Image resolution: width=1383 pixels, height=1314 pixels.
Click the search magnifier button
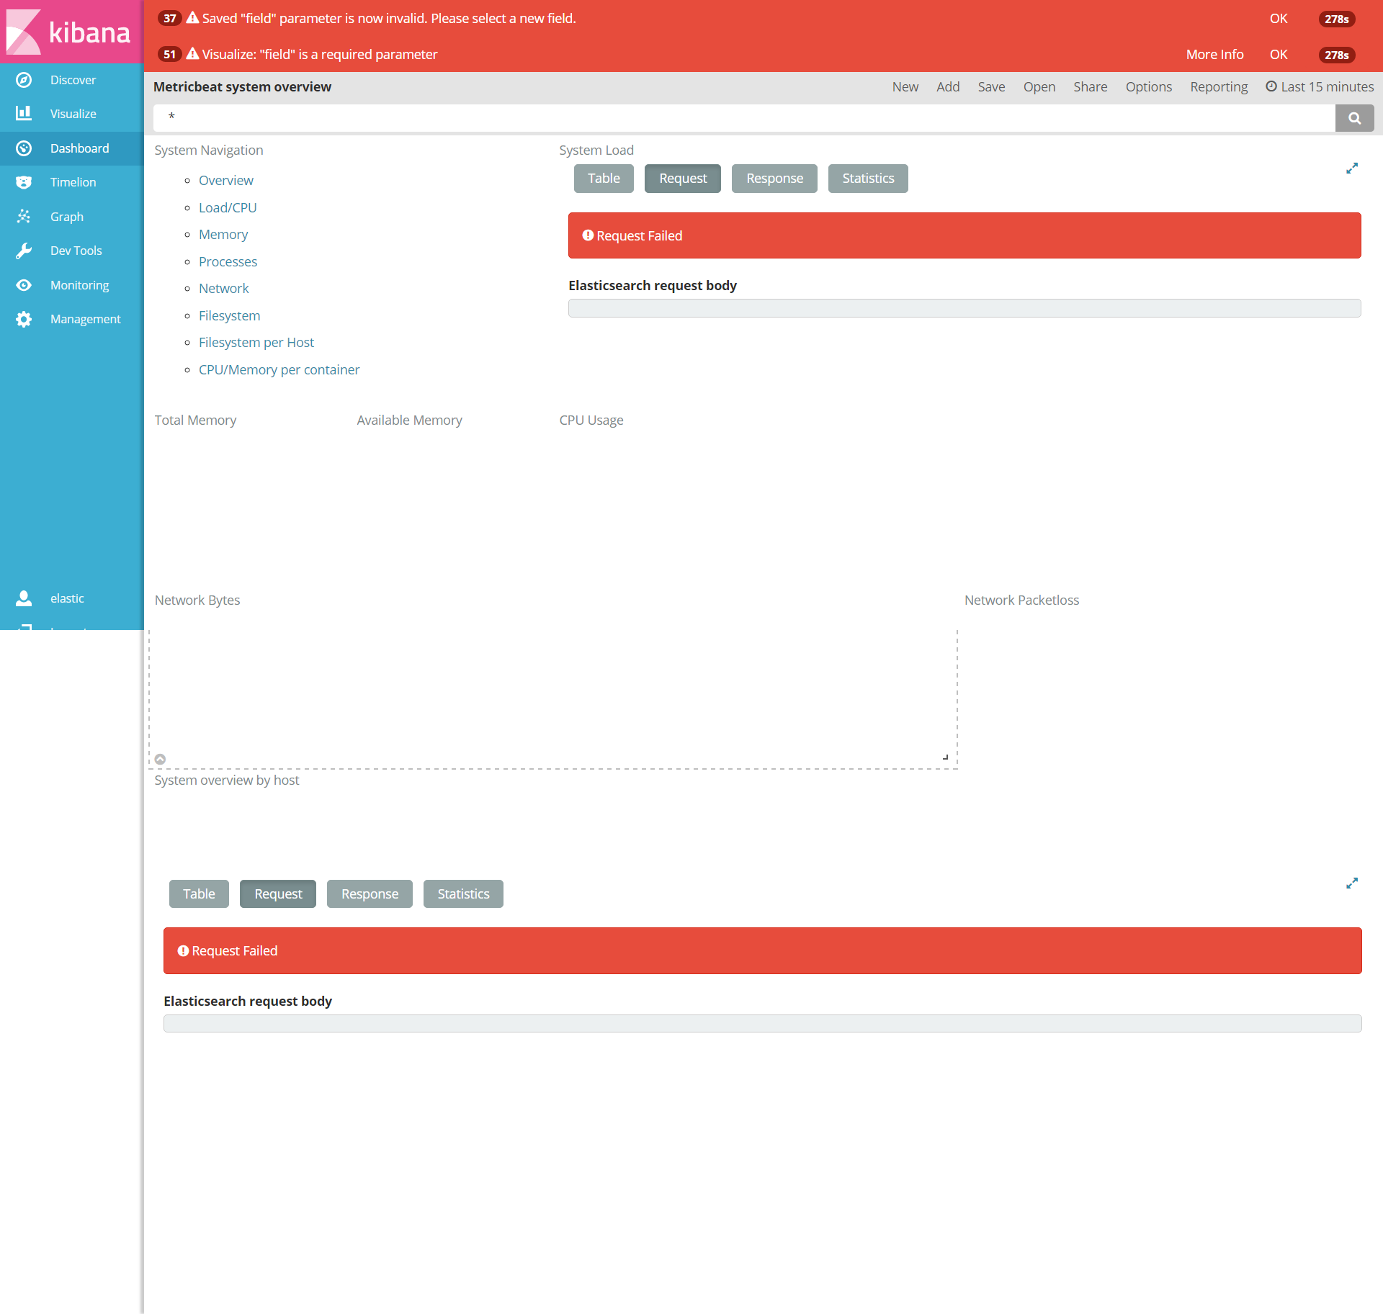coord(1354,118)
